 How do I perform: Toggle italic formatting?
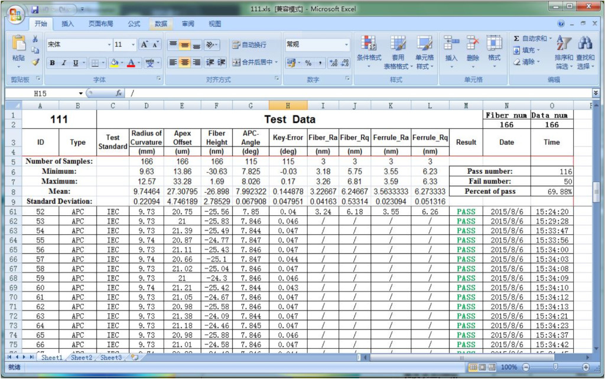(64, 63)
